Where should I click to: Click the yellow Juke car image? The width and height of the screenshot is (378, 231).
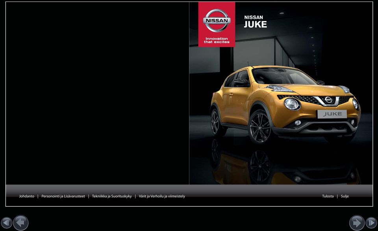point(285,104)
